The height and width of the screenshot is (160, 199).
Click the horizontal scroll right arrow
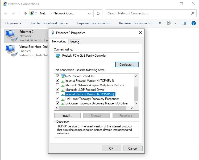pos(132,108)
